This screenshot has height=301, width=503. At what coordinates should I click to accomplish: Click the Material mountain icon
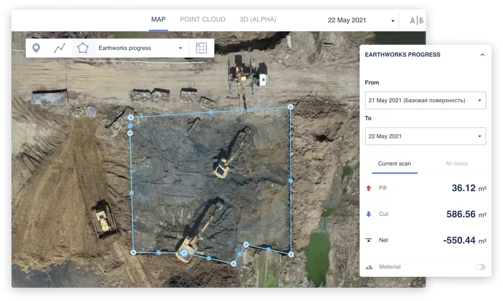click(x=369, y=267)
